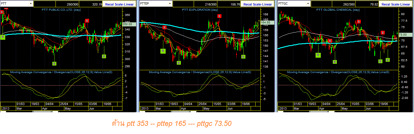The height and width of the screenshot is (134, 414).
Task: Select the mid-April B buy marker on PTTGC chart
Action: [x=335, y=61]
